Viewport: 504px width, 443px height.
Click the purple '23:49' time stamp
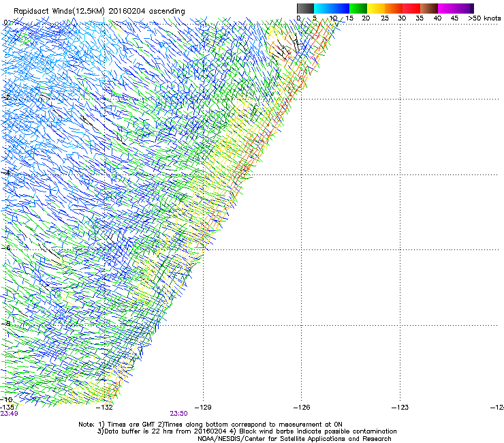tap(9, 414)
